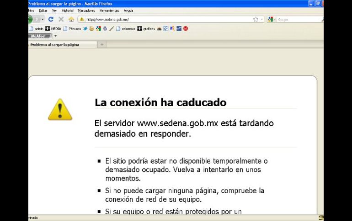Expand the address bar URL dropdown
This screenshot has width=352, height=221.
(262, 20)
